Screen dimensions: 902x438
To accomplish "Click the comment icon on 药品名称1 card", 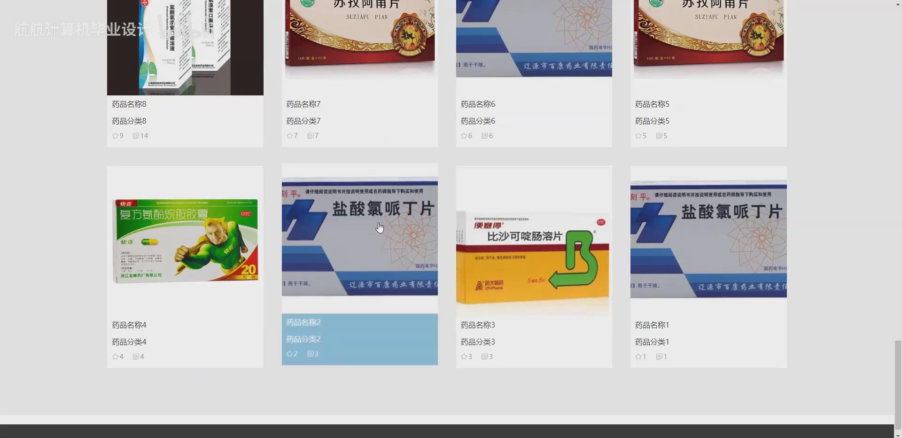I will (x=659, y=357).
